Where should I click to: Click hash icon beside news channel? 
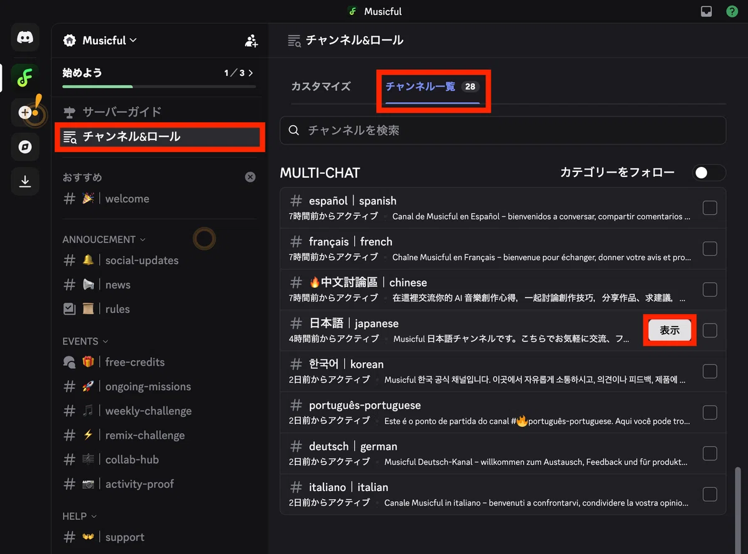point(70,285)
